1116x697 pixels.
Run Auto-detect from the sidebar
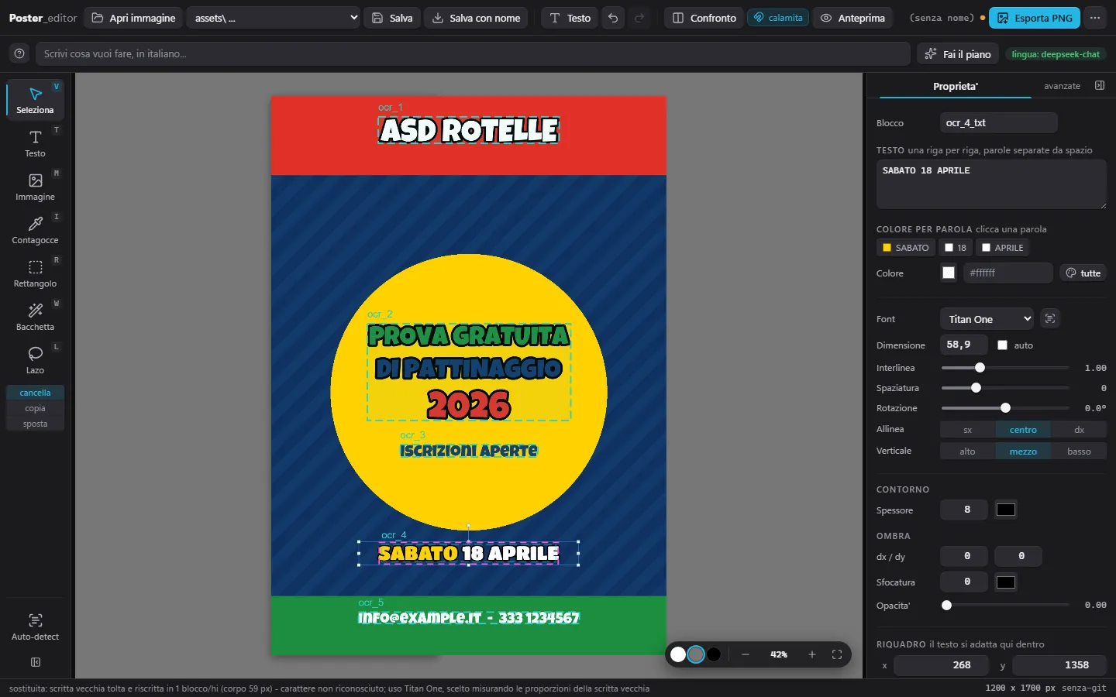pos(35,627)
